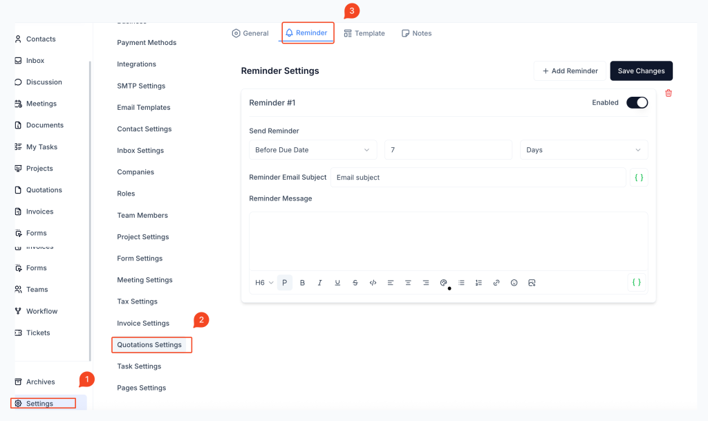Open the emoji picker in the editor
The height and width of the screenshot is (421, 708).
pyautogui.click(x=514, y=283)
